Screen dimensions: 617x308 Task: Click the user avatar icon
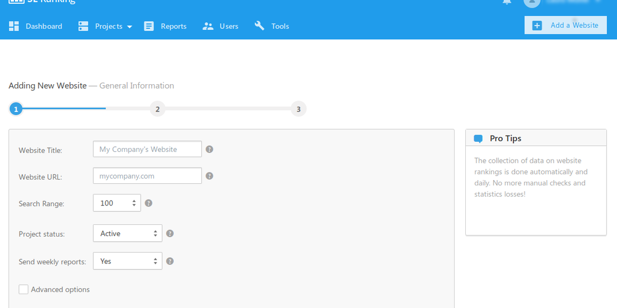point(532,2)
